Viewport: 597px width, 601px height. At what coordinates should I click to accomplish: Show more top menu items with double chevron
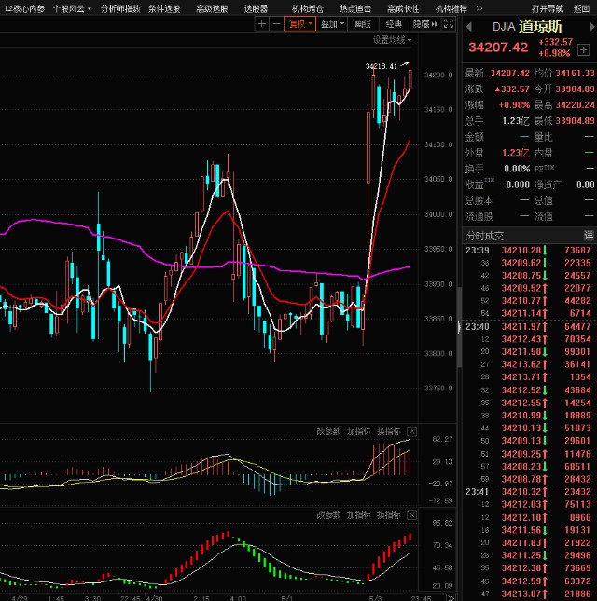point(479,8)
